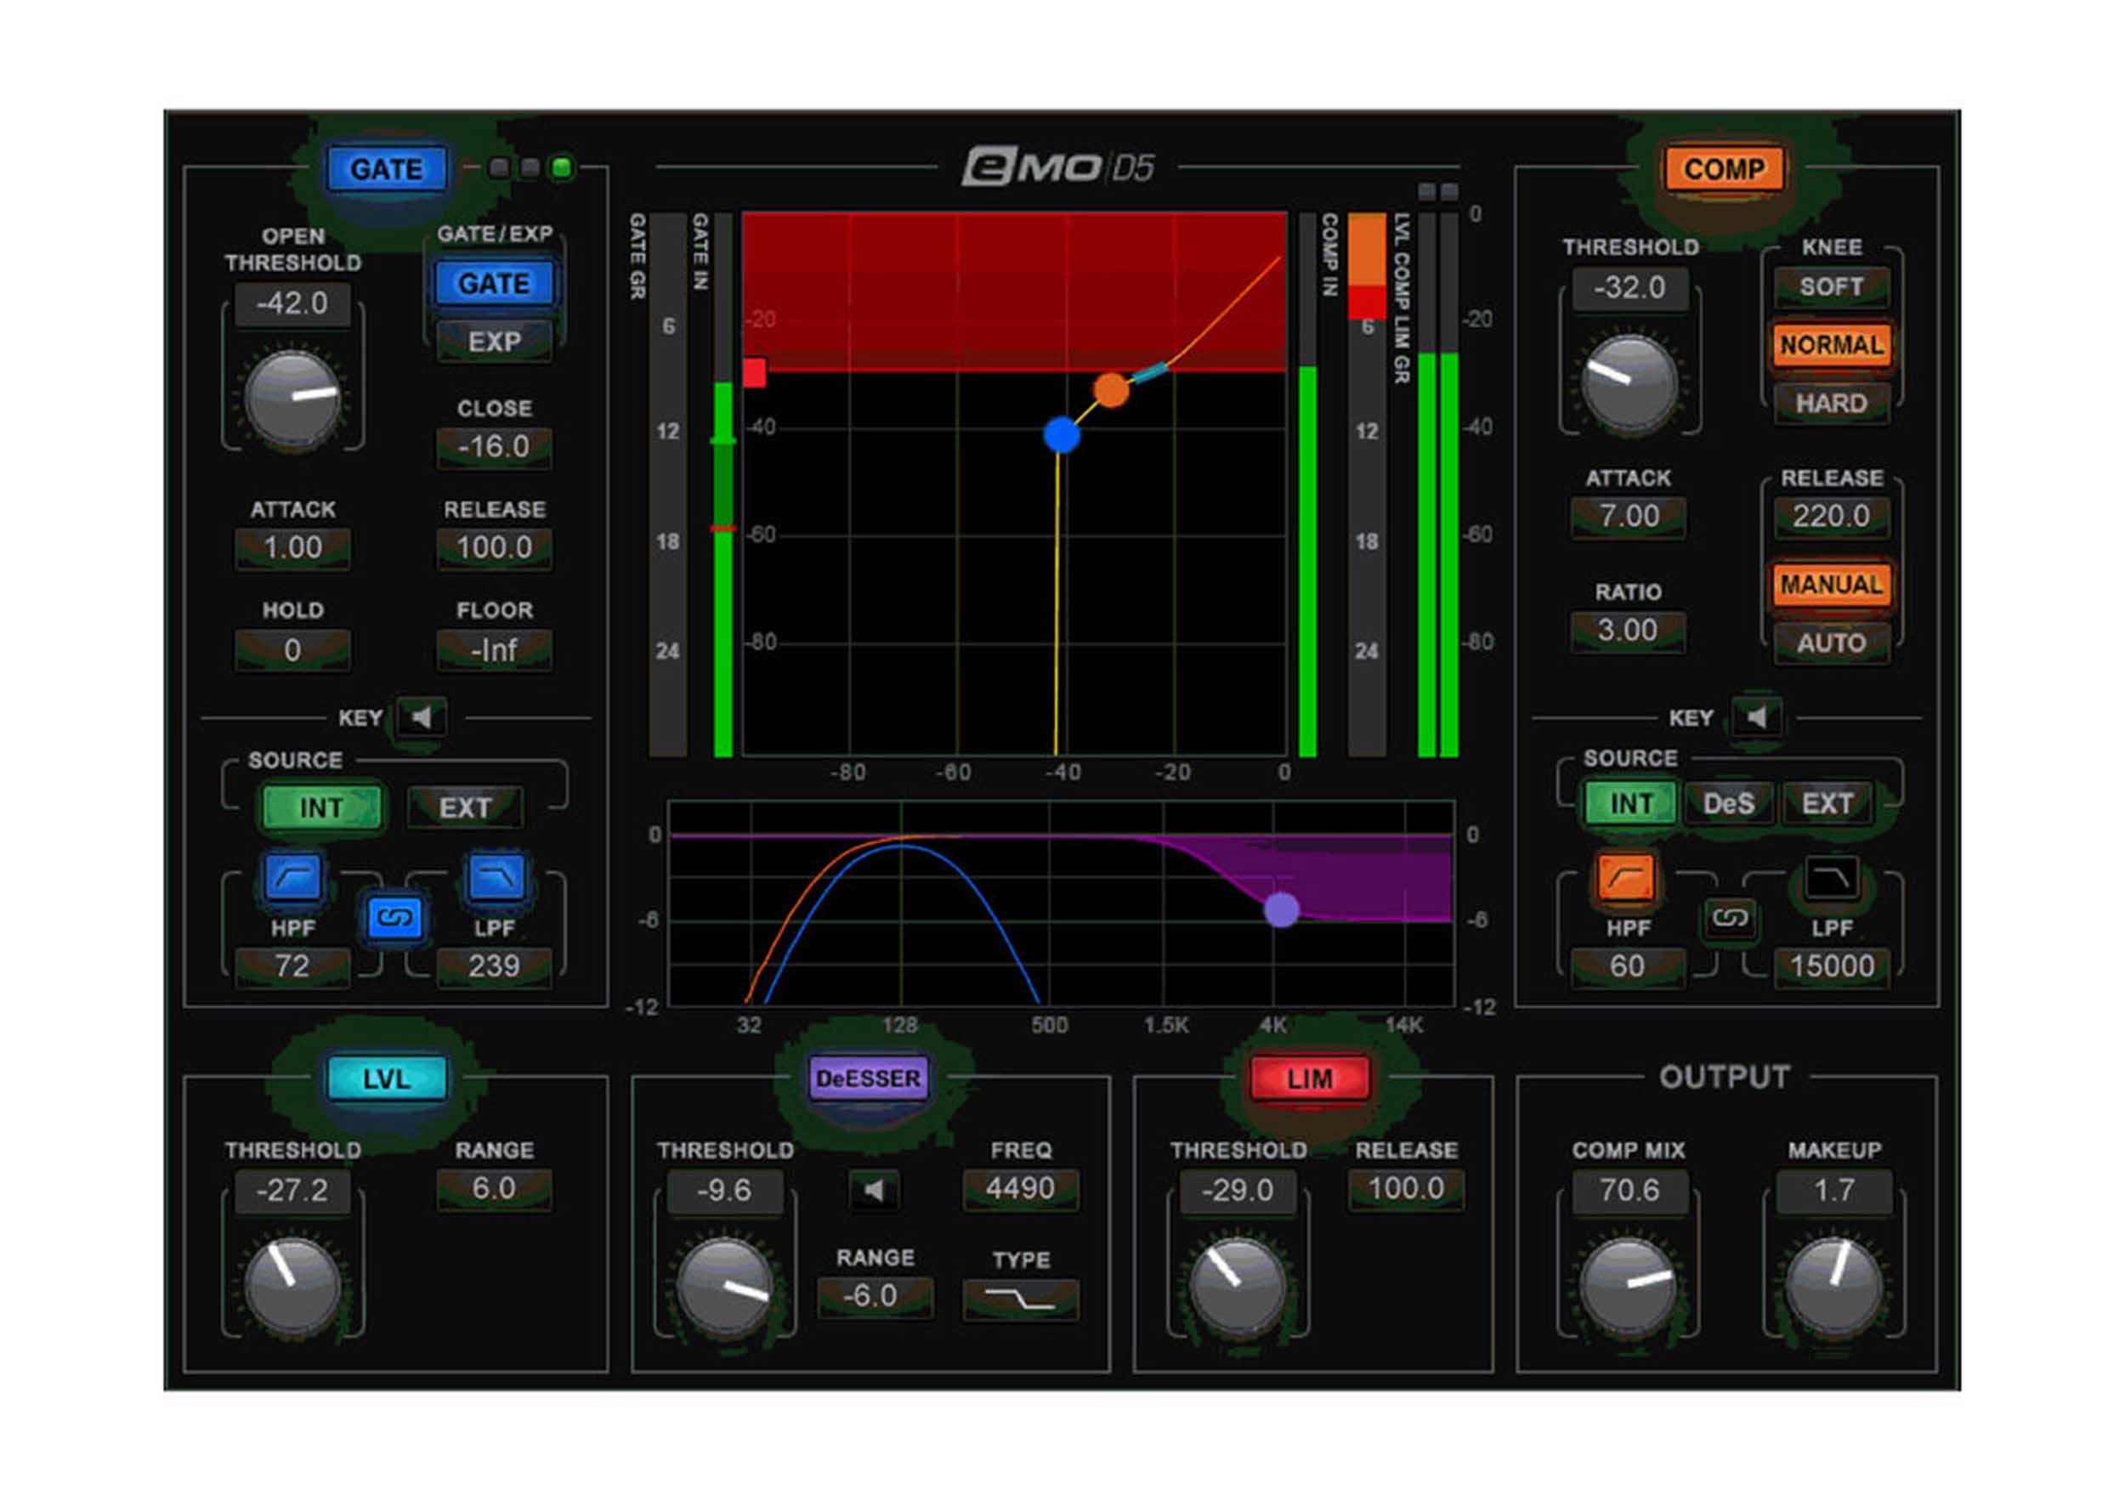The height and width of the screenshot is (1506, 2125).
Task: Click the gate OPEN THRESHOLD knob
Action: point(293,399)
